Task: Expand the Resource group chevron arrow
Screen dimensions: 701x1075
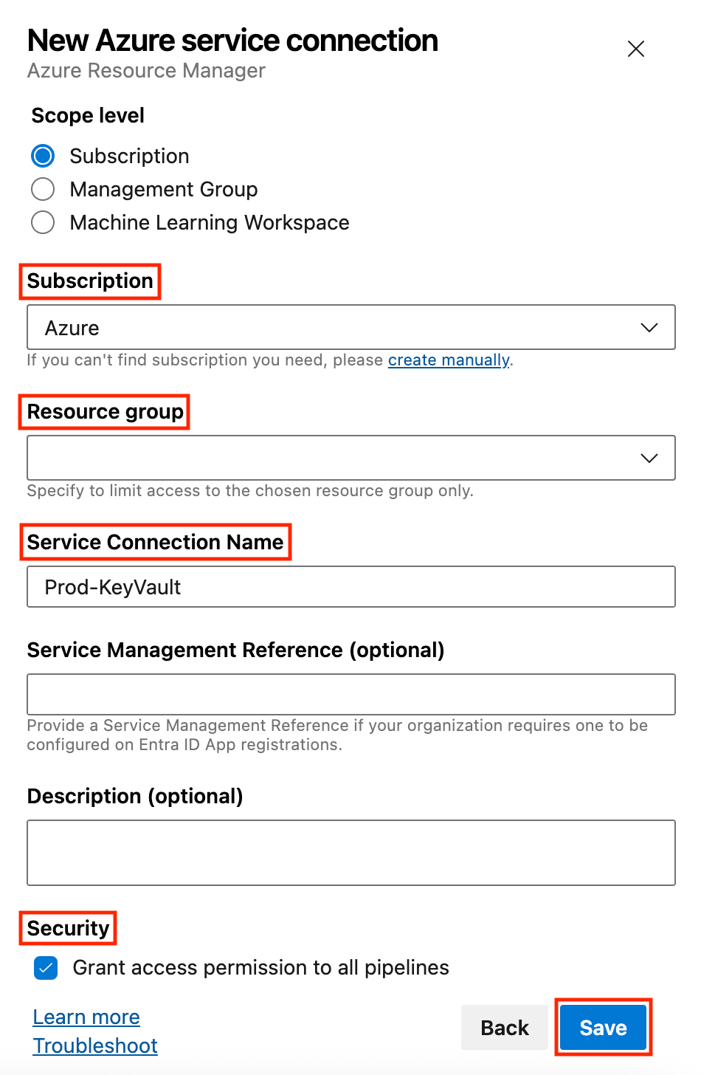Action: pyautogui.click(x=649, y=458)
